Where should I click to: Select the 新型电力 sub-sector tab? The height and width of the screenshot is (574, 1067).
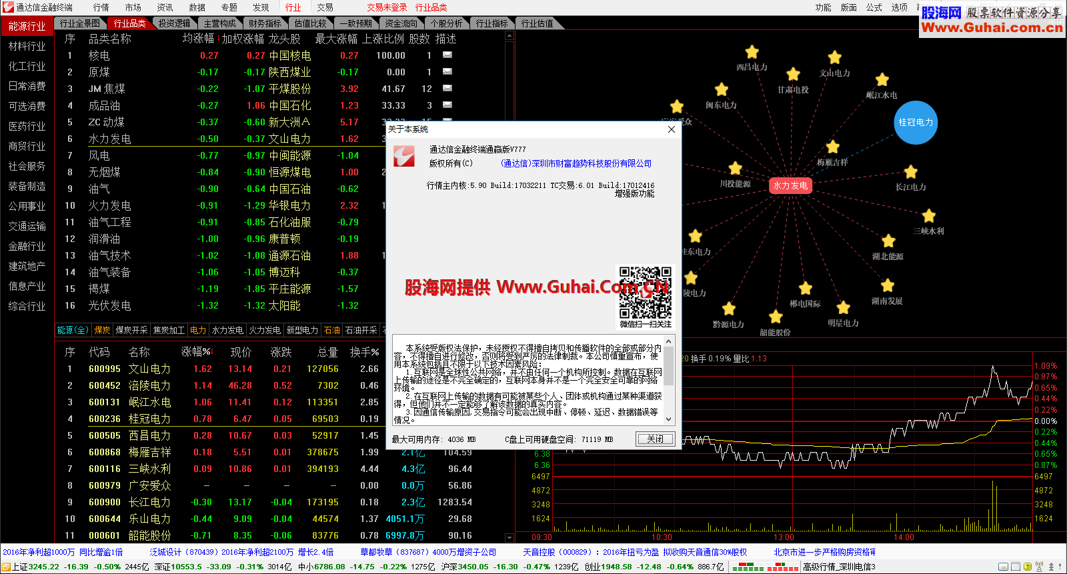[x=302, y=330]
